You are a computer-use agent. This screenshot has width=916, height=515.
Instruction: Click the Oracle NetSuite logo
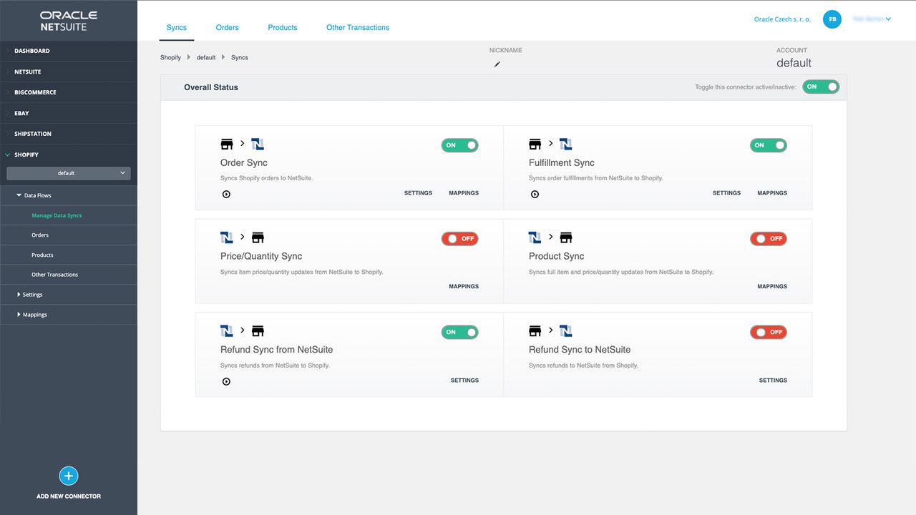tap(69, 21)
